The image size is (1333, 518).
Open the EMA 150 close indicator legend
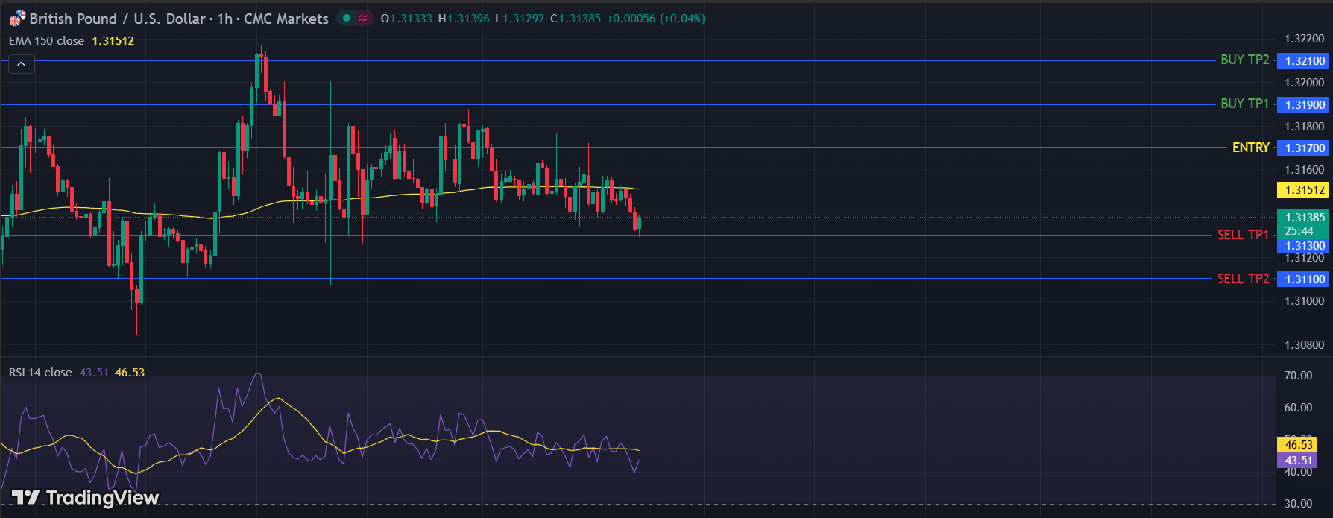click(x=46, y=41)
